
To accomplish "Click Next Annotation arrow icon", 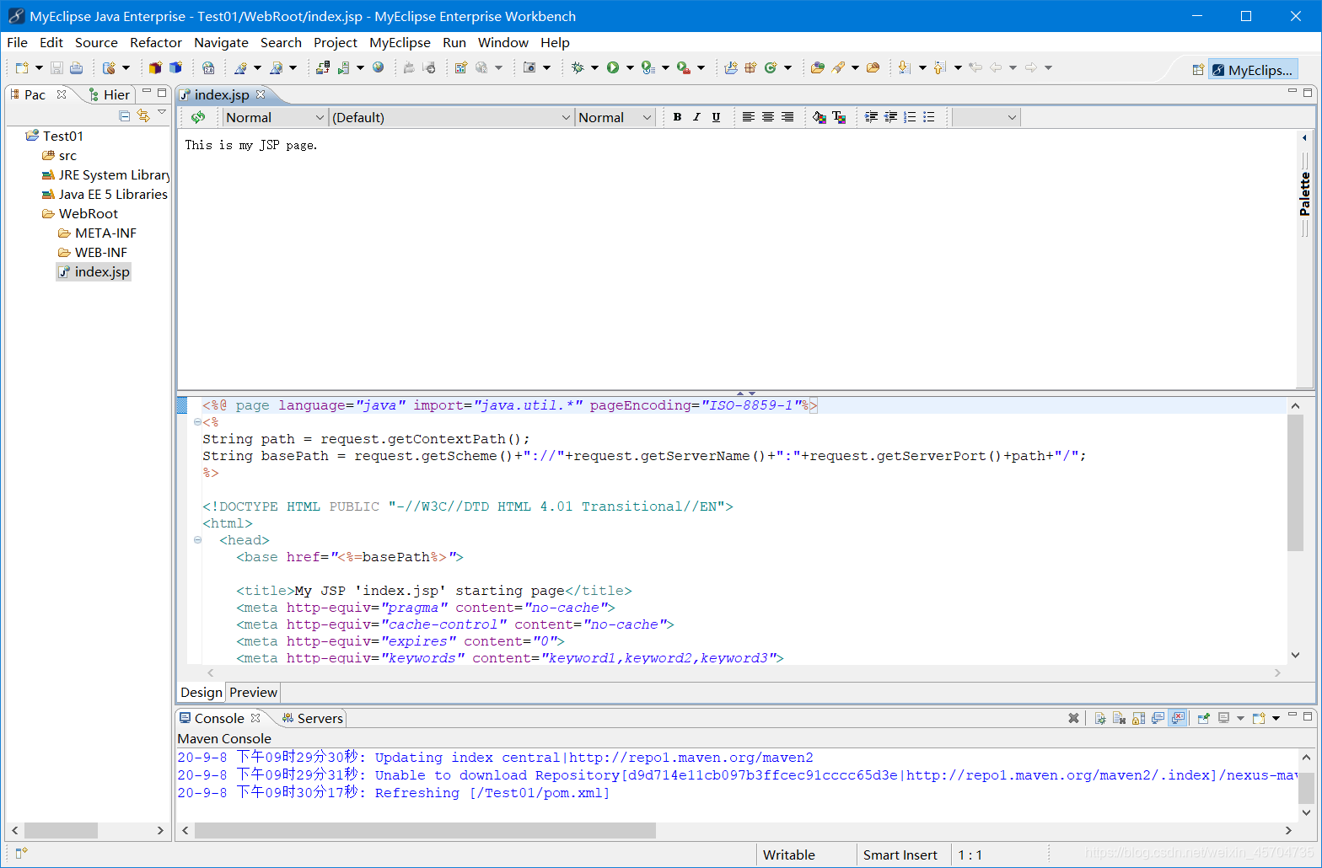I will pos(904,67).
